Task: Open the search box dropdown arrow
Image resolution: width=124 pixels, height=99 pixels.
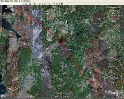Action: click(x=23, y=4)
